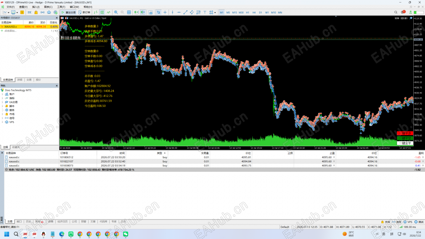This screenshot has height=239, width=425.
Task: Toggle chart auto scroll icon
Action: [136, 12]
